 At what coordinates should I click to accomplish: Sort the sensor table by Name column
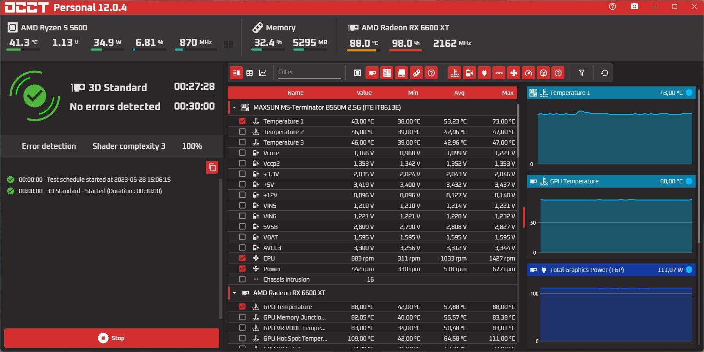(296, 93)
